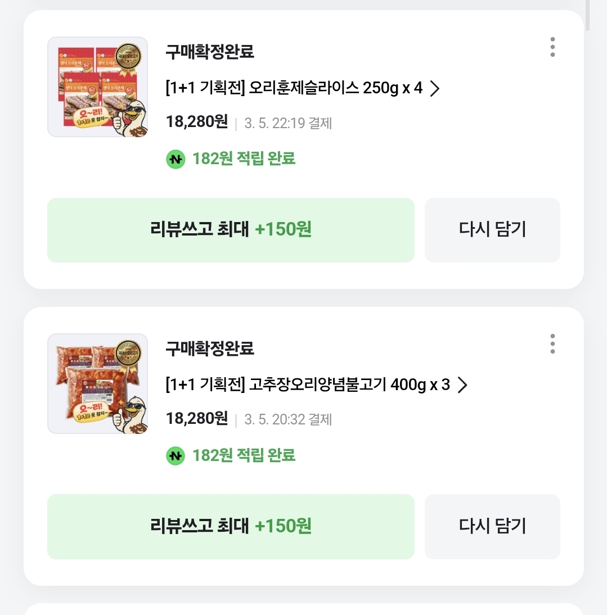Click Naver Pay icon on 오리훈제슬라이스 order
607x615 pixels.
(176, 159)
